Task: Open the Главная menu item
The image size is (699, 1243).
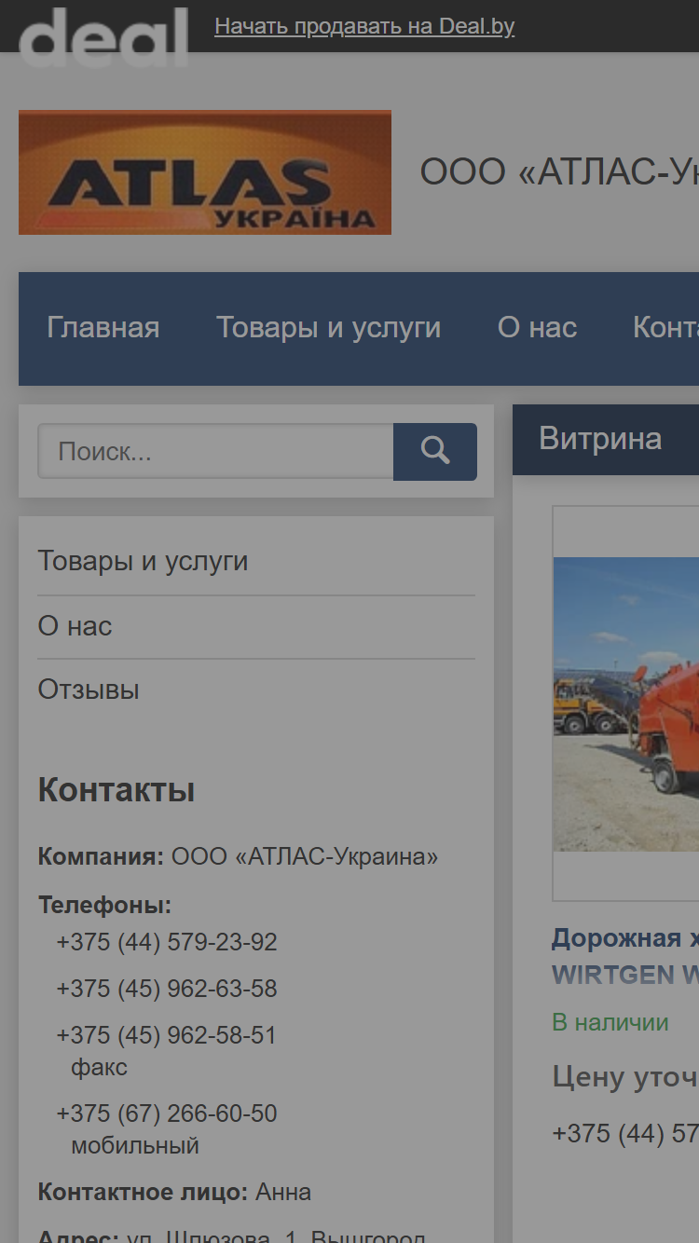Action: pyautogui.click(x=103, y=327)
